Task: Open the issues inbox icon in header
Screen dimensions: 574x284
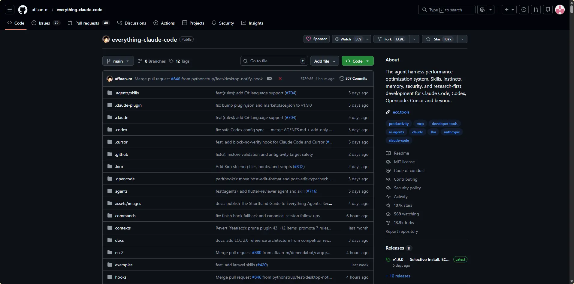Action: (x=524, y=10)
